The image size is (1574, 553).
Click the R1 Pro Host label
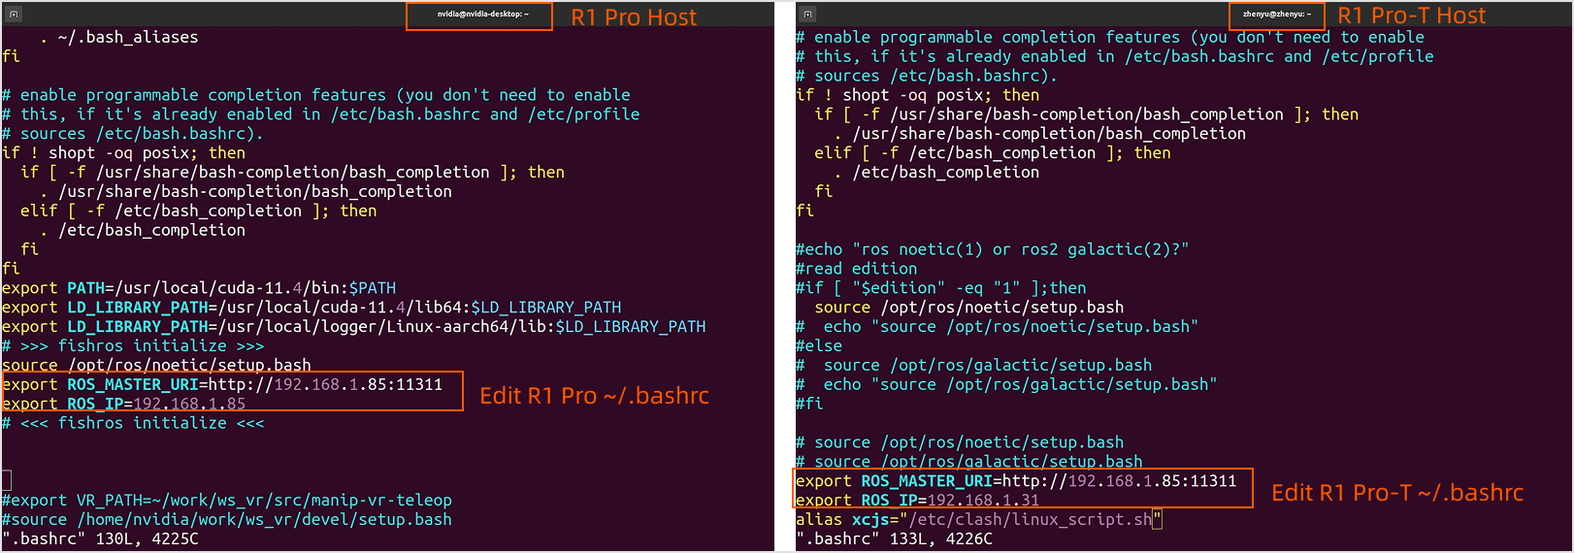tap(634, 17)
